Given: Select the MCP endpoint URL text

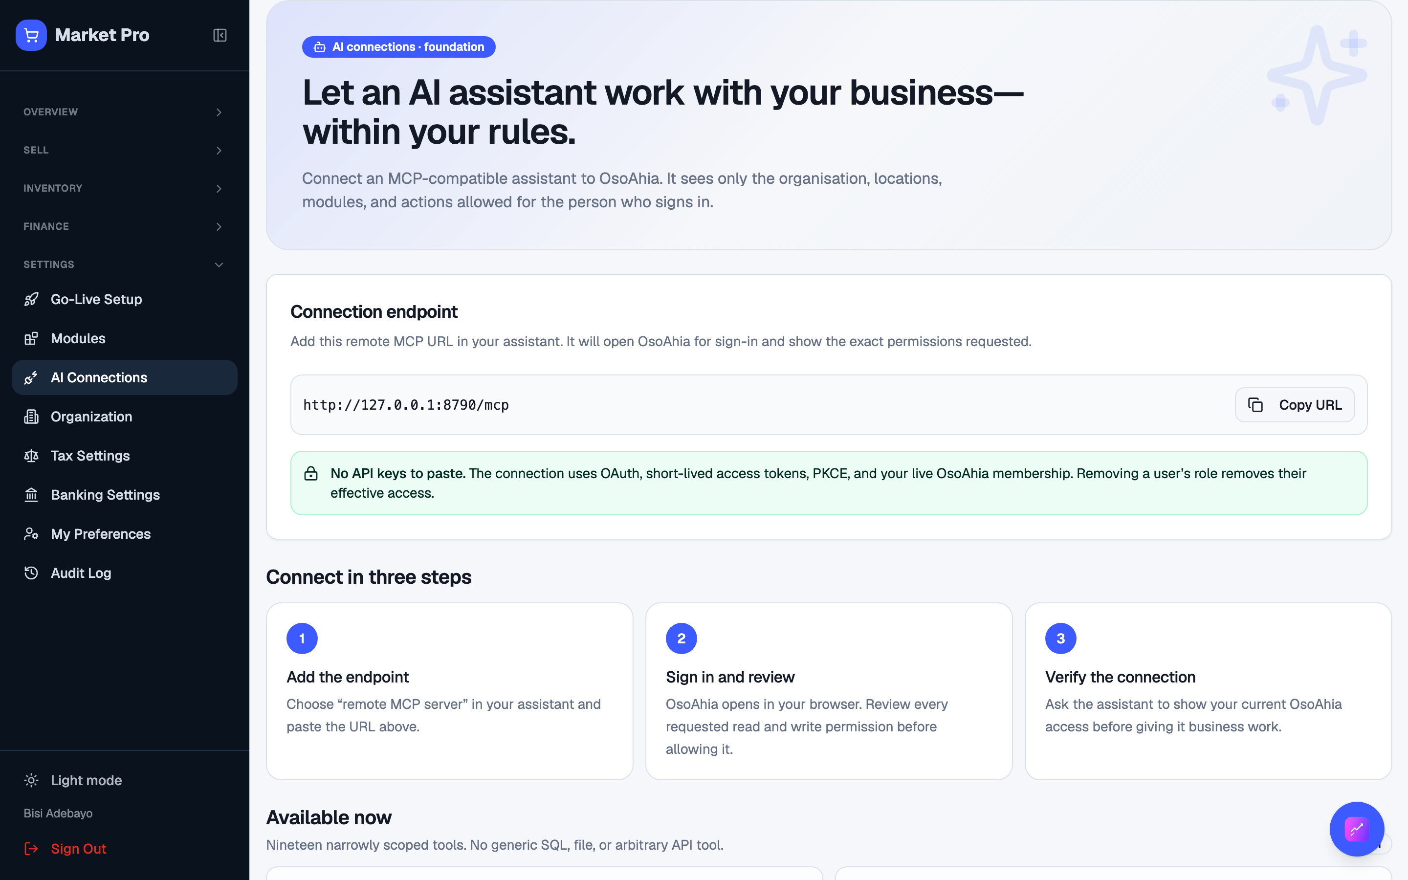Looking at the screenshot, I should click(x=406, y=404).
